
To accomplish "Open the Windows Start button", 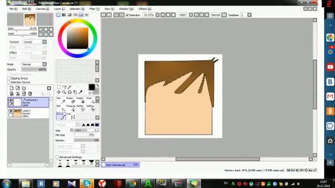I will (x=7, y=183).
